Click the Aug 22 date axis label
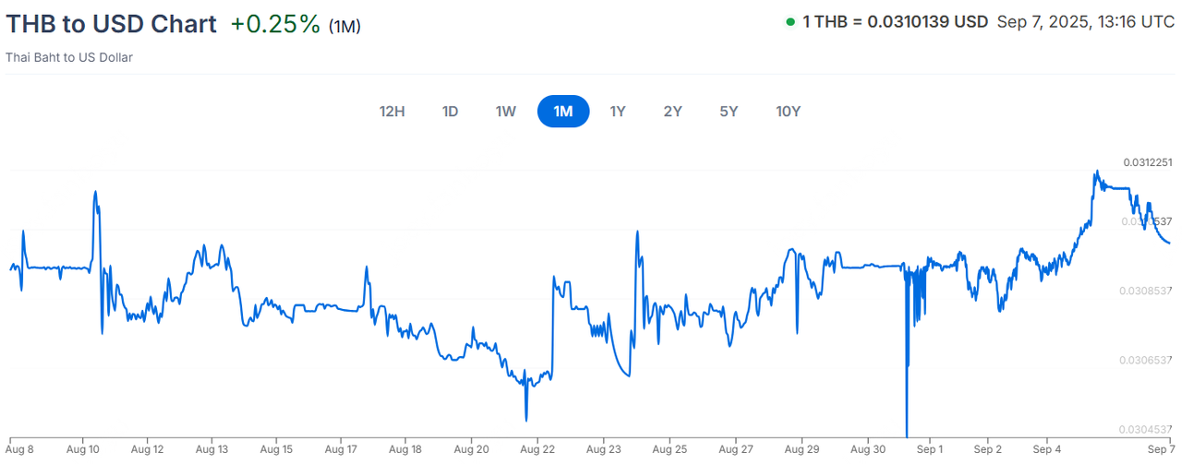 [537, 449]
